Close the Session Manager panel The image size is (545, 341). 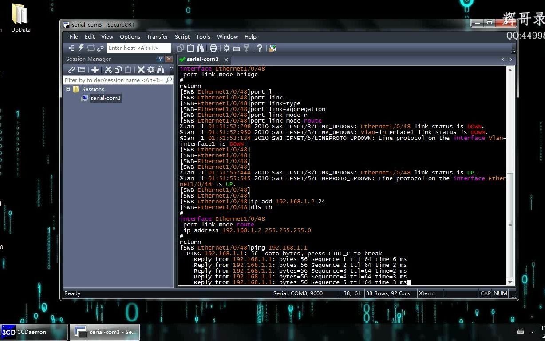click(169, 59)
